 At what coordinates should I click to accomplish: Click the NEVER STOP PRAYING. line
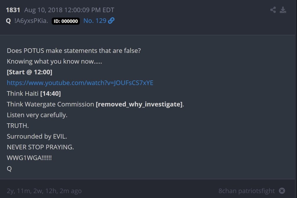(40, 147)
